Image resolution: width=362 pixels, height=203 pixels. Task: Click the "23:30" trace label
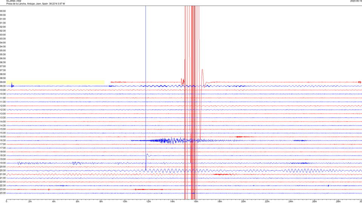point(3,193)
